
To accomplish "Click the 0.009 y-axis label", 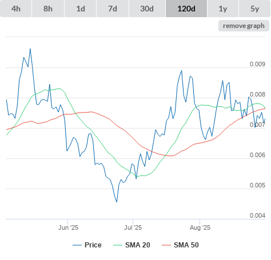I will tap(257, 64).
